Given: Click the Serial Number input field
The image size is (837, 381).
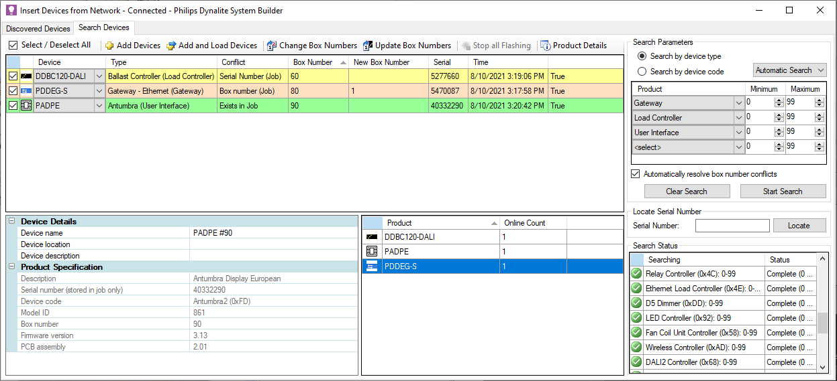Looking at the screenshot, I should pyautogui.click(x=732, y=226).
